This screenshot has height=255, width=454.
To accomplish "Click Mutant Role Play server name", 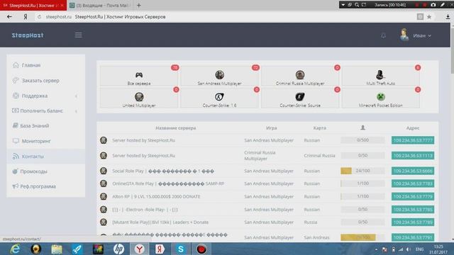I will pos(160,222).
